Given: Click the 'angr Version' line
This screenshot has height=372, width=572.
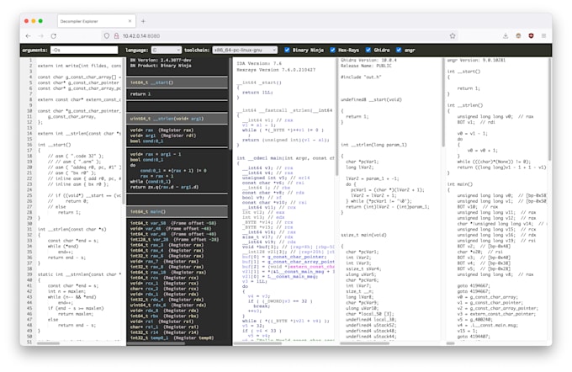Looking at the screenshot, I should 476,61.
